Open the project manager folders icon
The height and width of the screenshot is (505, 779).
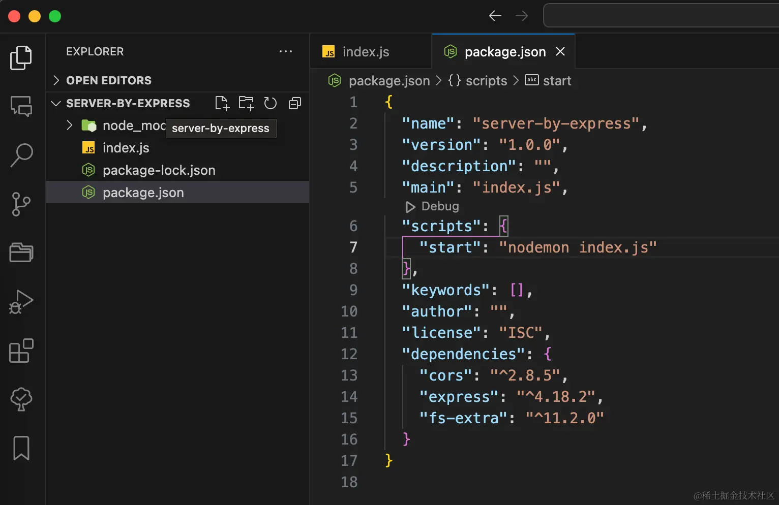tap(21, 253)
